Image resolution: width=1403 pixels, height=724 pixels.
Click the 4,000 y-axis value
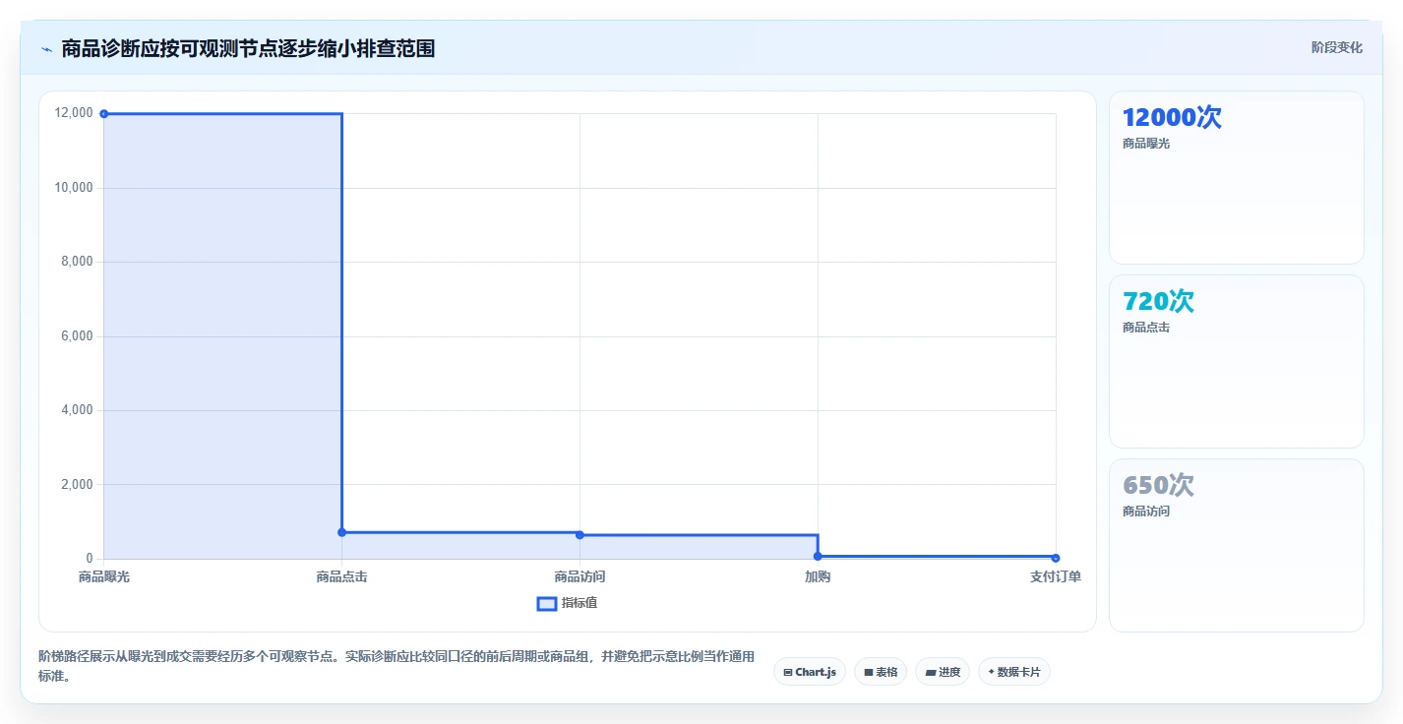tap(78, 410)
